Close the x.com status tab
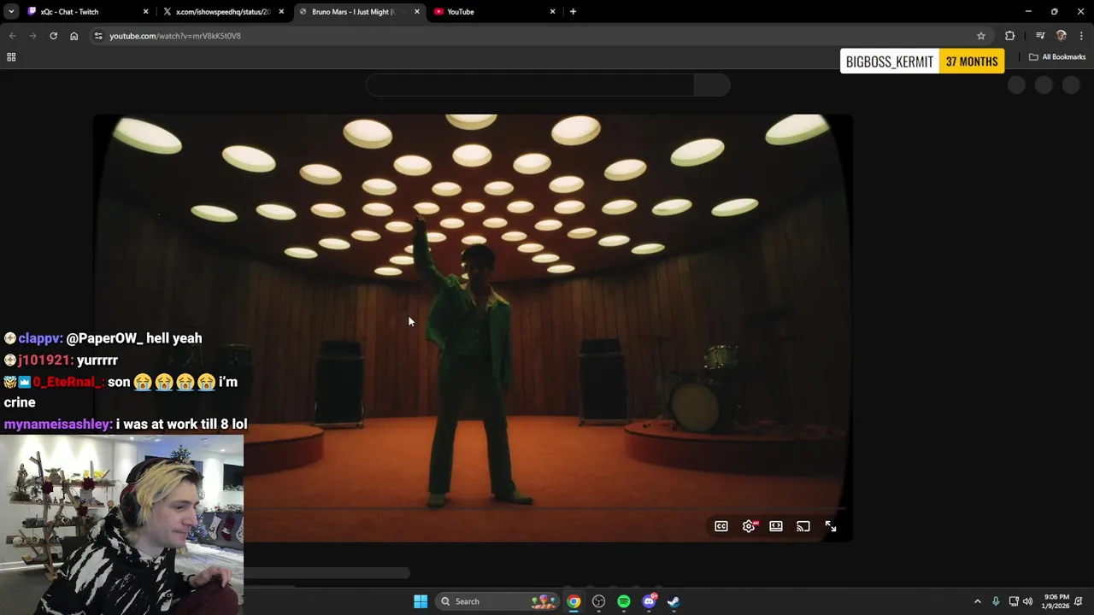The height and width of the screenshot is (615, 1094). [281, 12]
